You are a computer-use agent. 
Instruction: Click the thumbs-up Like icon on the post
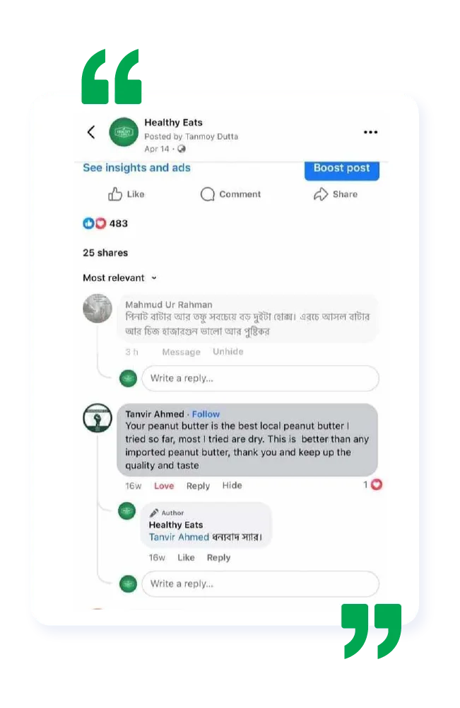coord(115,194)
